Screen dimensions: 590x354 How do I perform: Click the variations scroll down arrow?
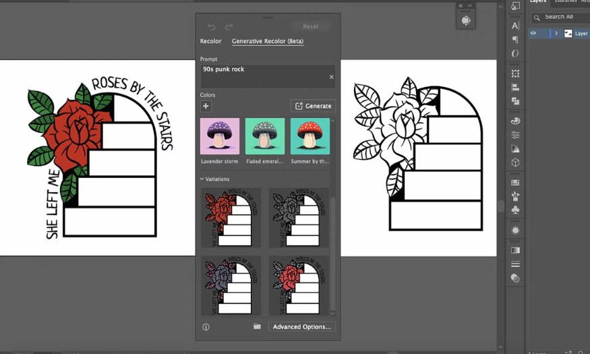[x=332, y=313]
